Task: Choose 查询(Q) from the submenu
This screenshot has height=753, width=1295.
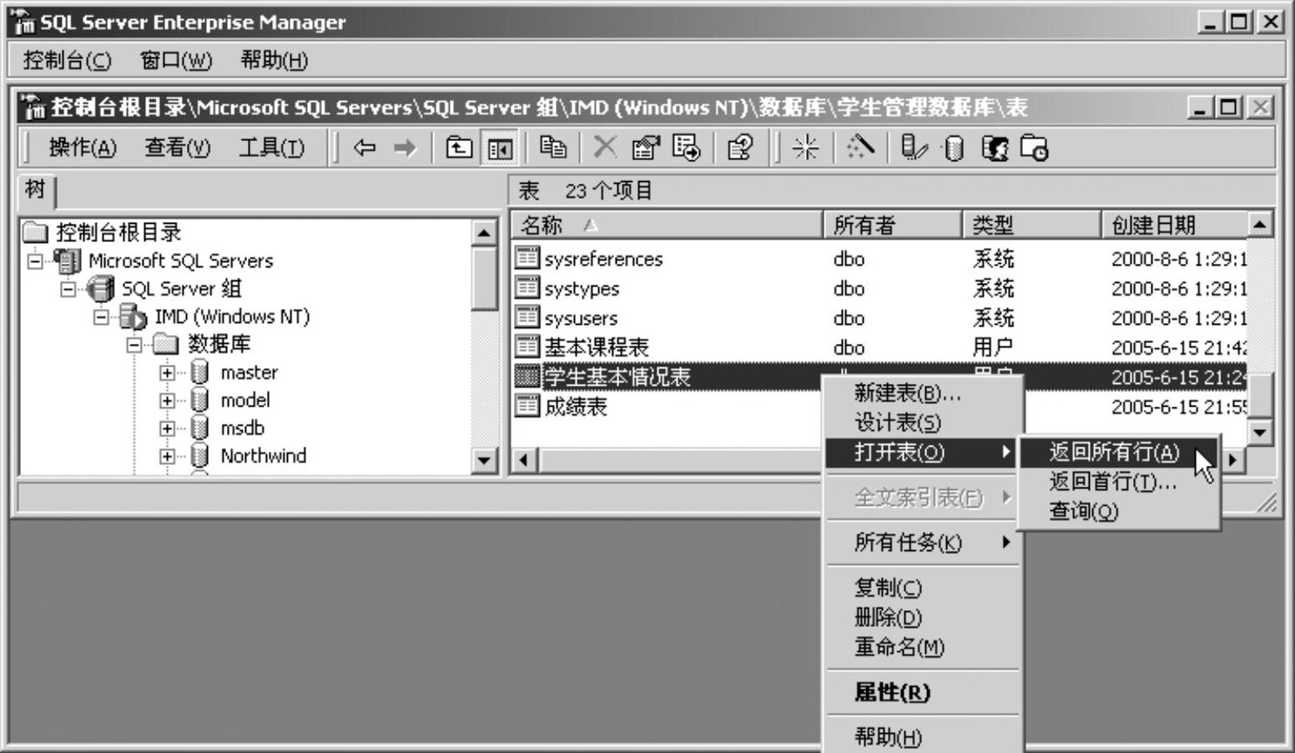Action: 1119,511
